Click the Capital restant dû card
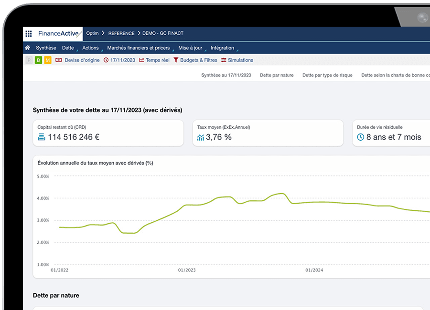430x310 pixels. point(108,133)
